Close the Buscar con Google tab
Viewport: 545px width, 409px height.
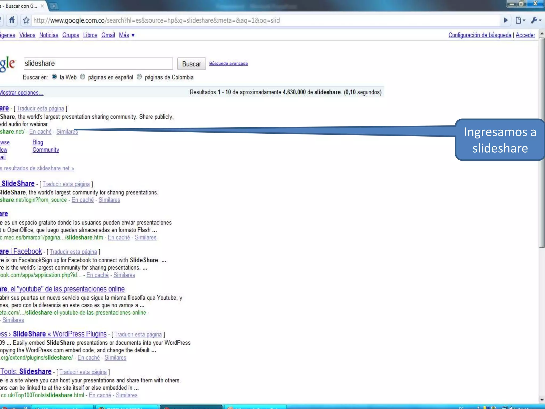[42, 6]
